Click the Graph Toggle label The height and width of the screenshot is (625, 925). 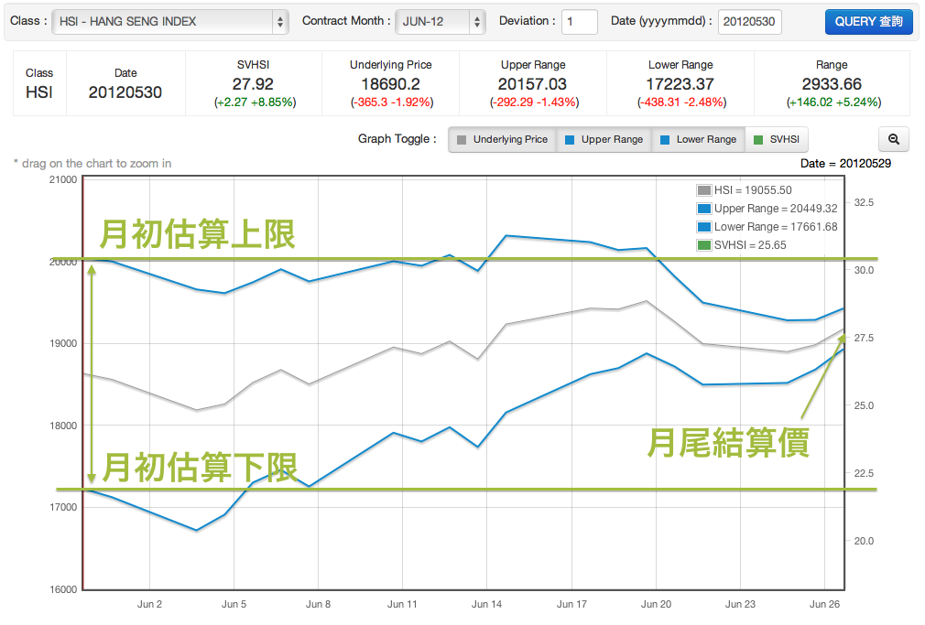[397, 139]
